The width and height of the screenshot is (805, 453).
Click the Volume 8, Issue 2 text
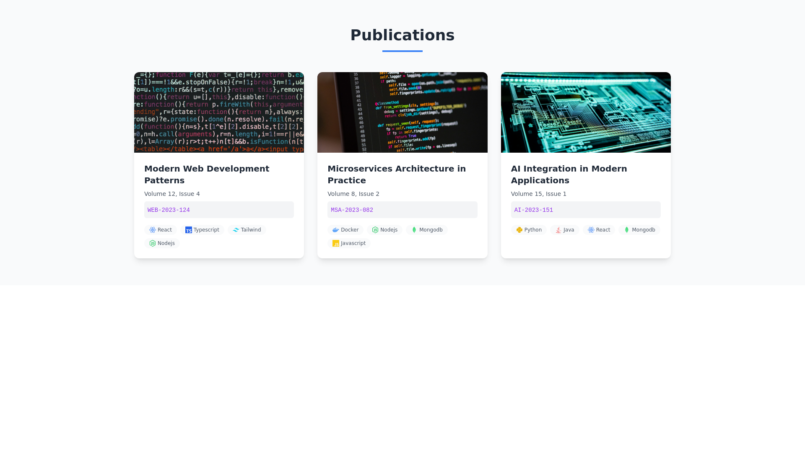pyautogui.click(x=353, y=194)
